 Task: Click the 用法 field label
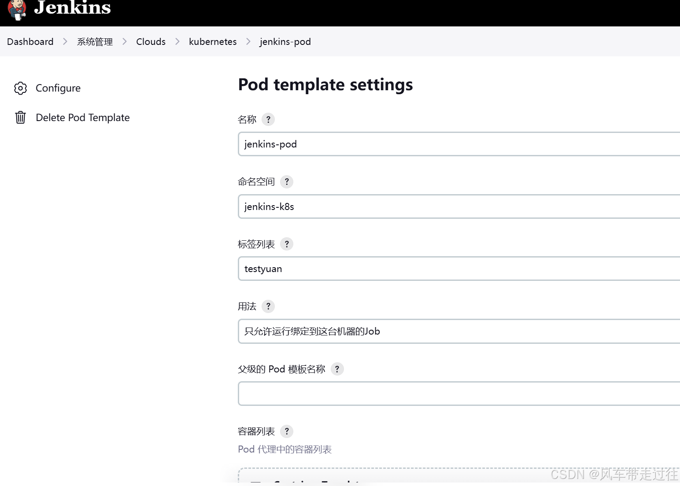[247, 306]
